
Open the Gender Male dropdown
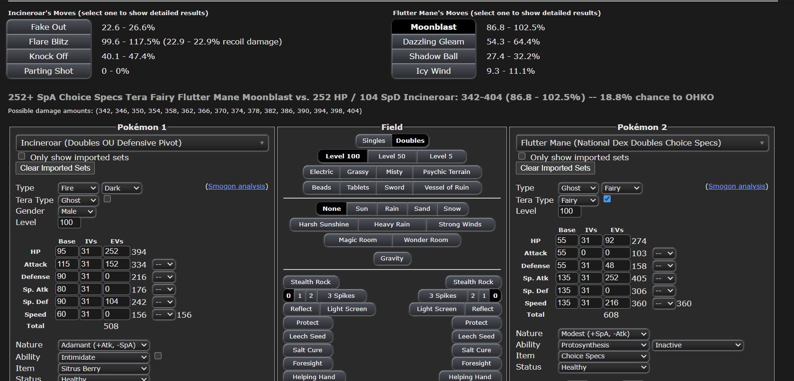coord(77,211)
